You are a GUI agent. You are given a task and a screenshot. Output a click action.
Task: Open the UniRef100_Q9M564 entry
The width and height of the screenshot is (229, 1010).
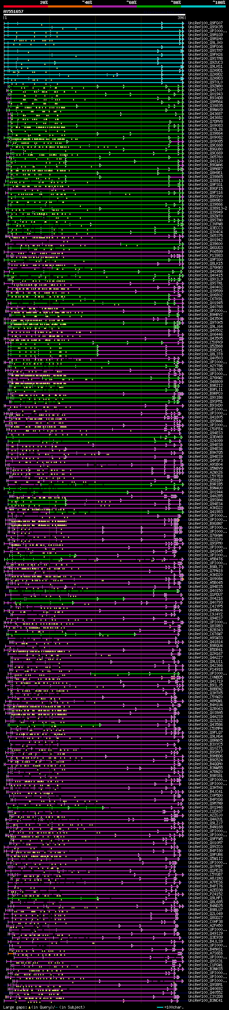(x=205, y=102)
